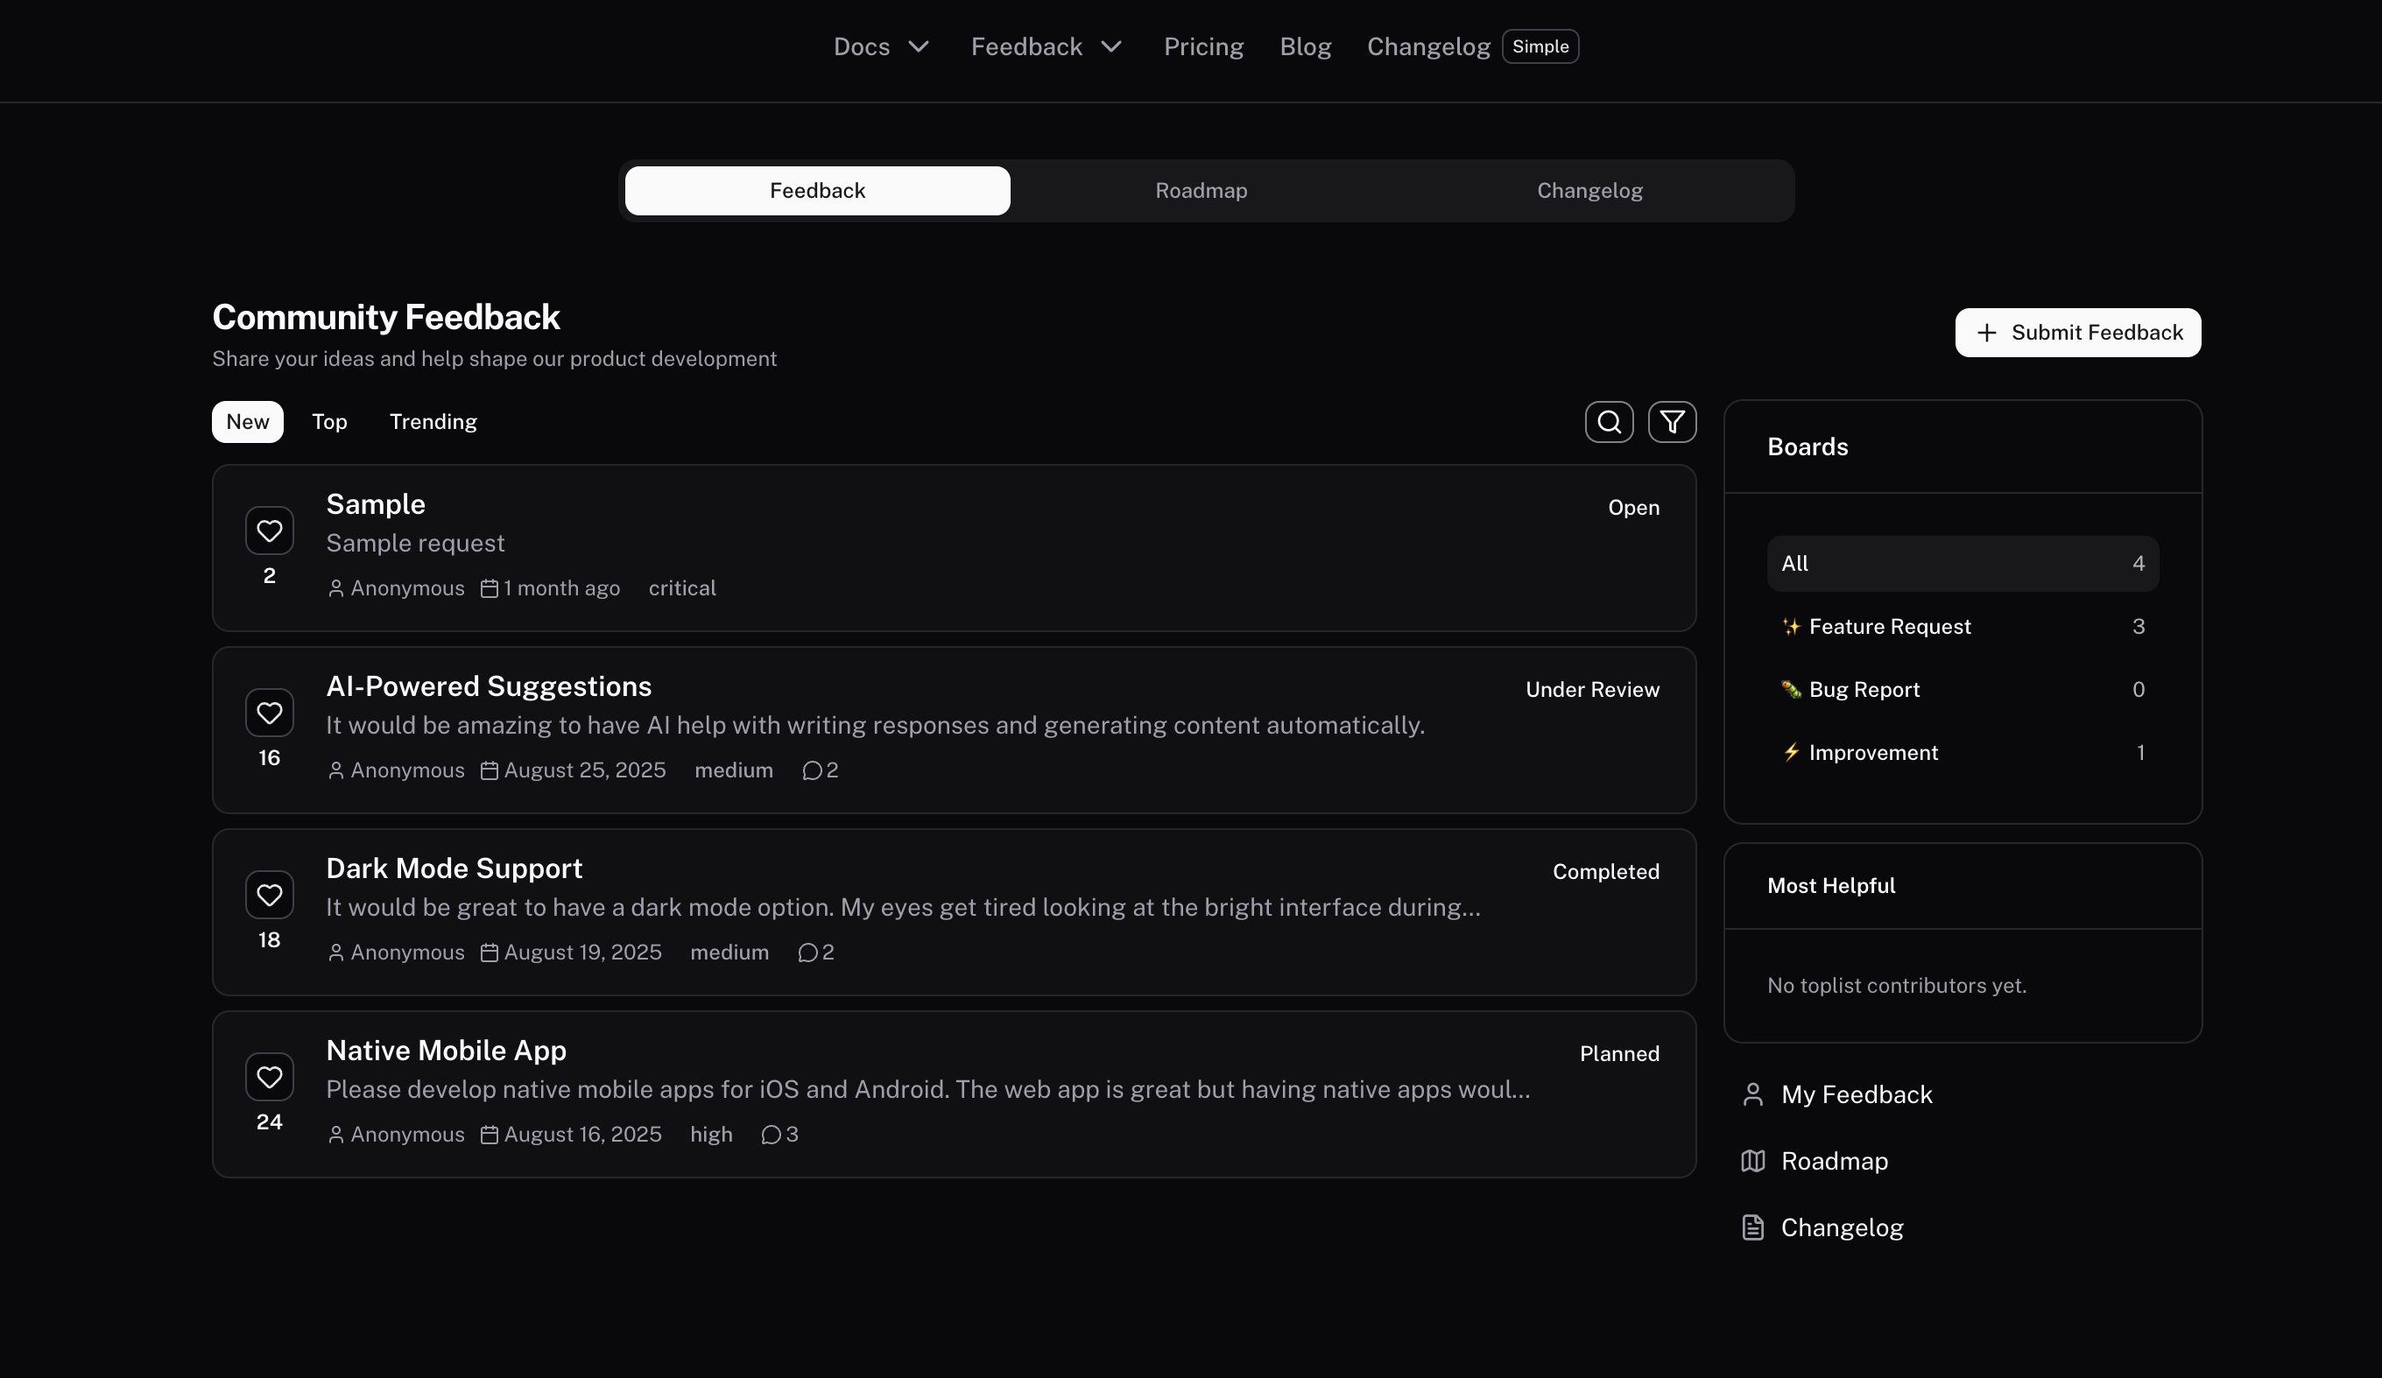Click the Roadmap map icon in sidebar

click(x=1751, y=1161)
